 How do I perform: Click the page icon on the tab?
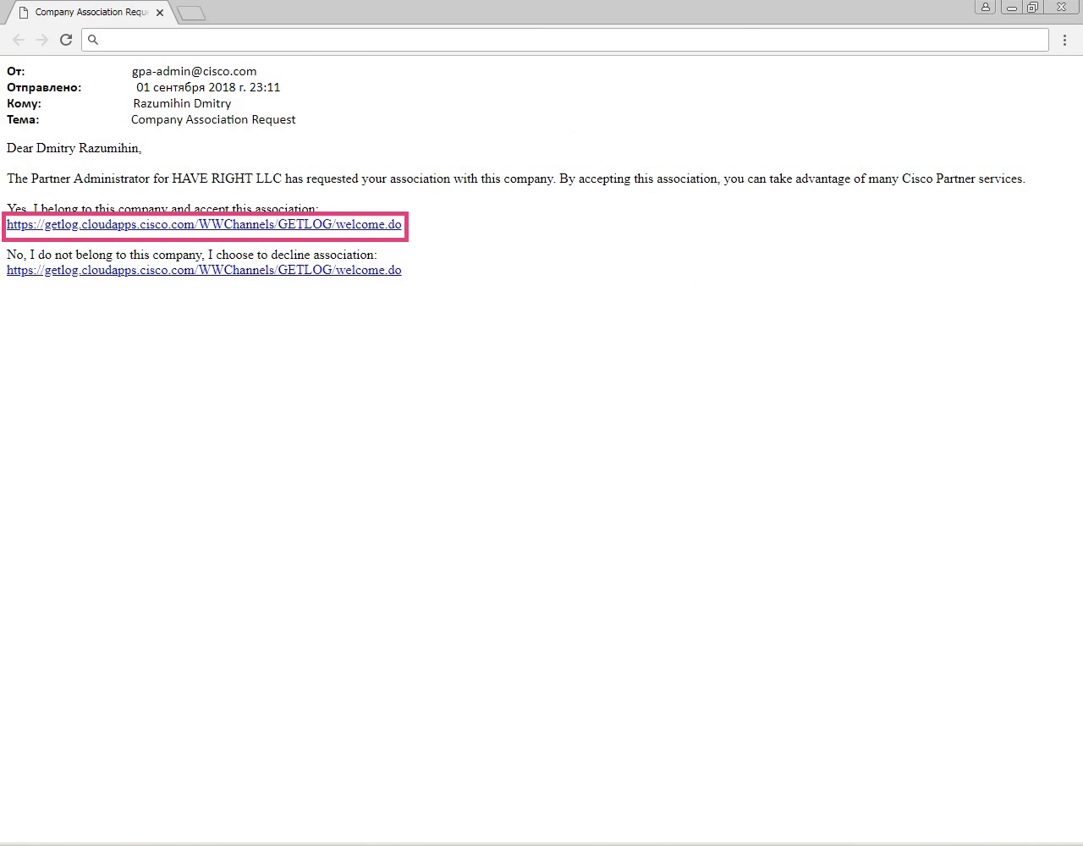click(24, 13)
